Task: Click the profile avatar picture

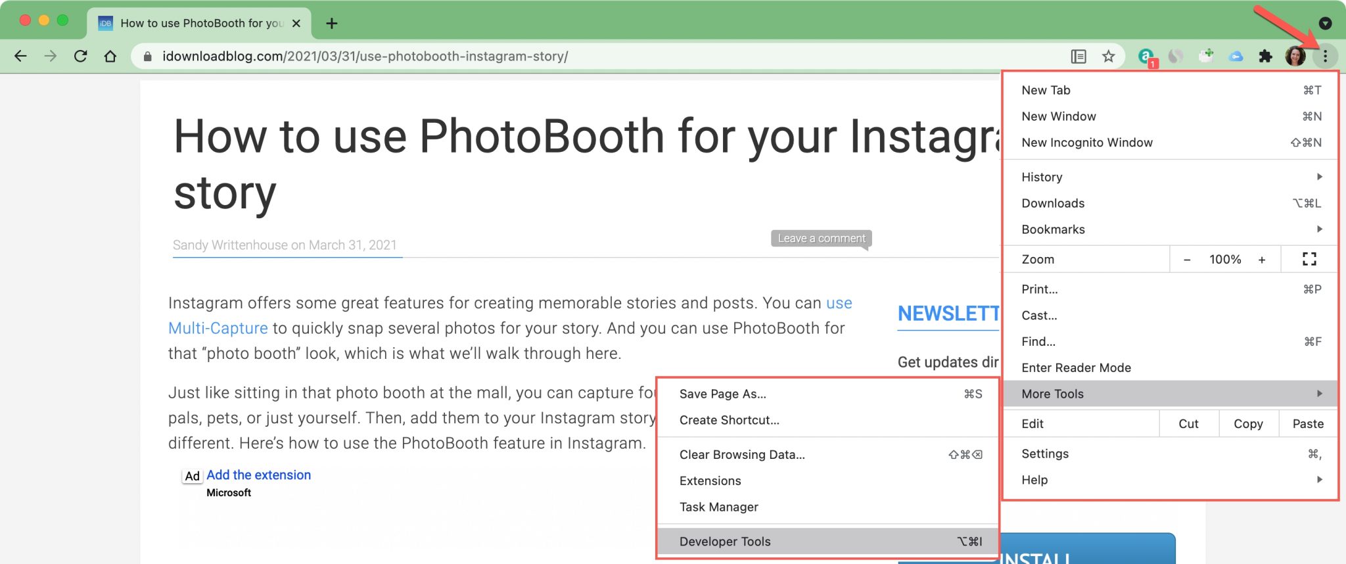Action: click(1295, 56)
